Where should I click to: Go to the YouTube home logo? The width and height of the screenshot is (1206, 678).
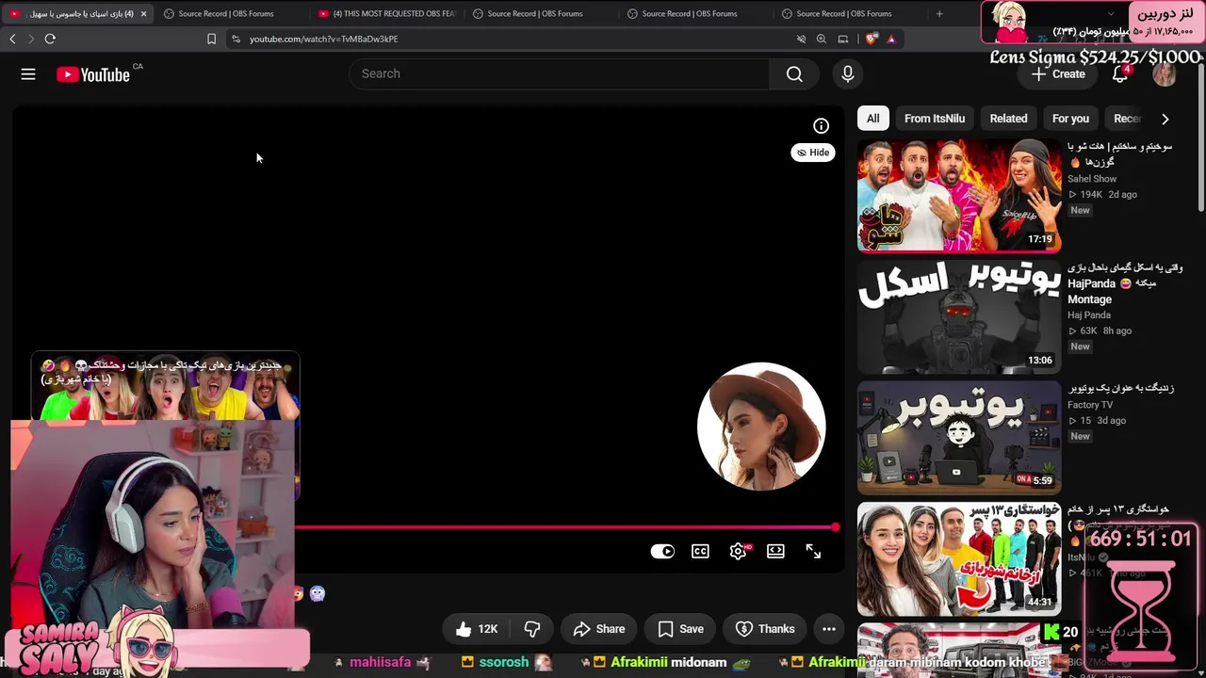93,74
